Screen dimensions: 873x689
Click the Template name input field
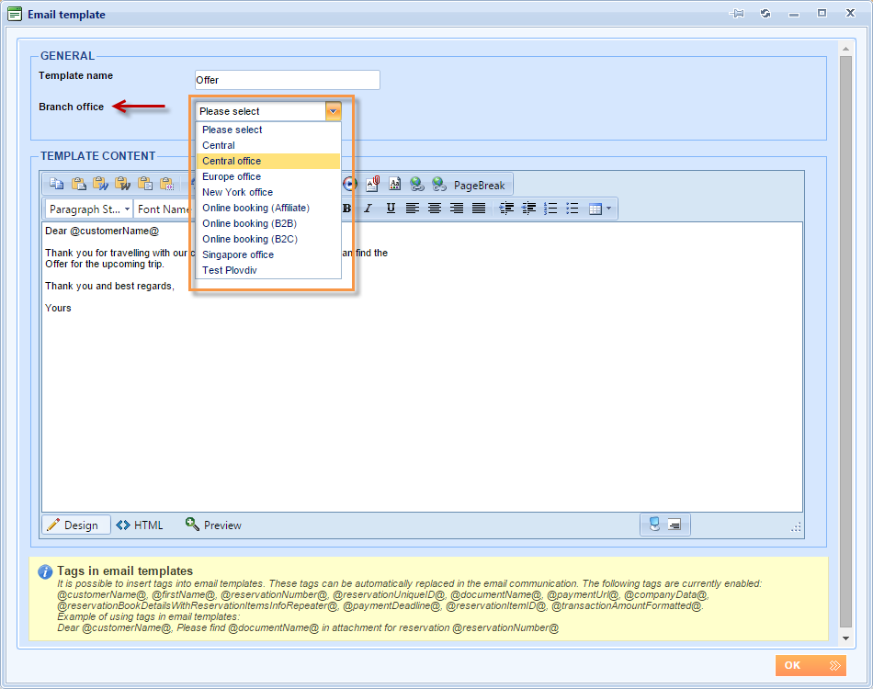coord(288,80)
